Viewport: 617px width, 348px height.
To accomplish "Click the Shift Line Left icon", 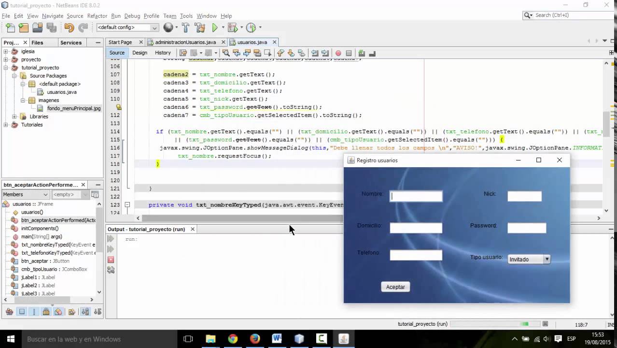I will click(315, 53).
